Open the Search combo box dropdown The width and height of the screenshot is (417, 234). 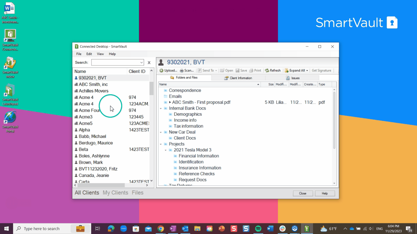coord(141,62)
